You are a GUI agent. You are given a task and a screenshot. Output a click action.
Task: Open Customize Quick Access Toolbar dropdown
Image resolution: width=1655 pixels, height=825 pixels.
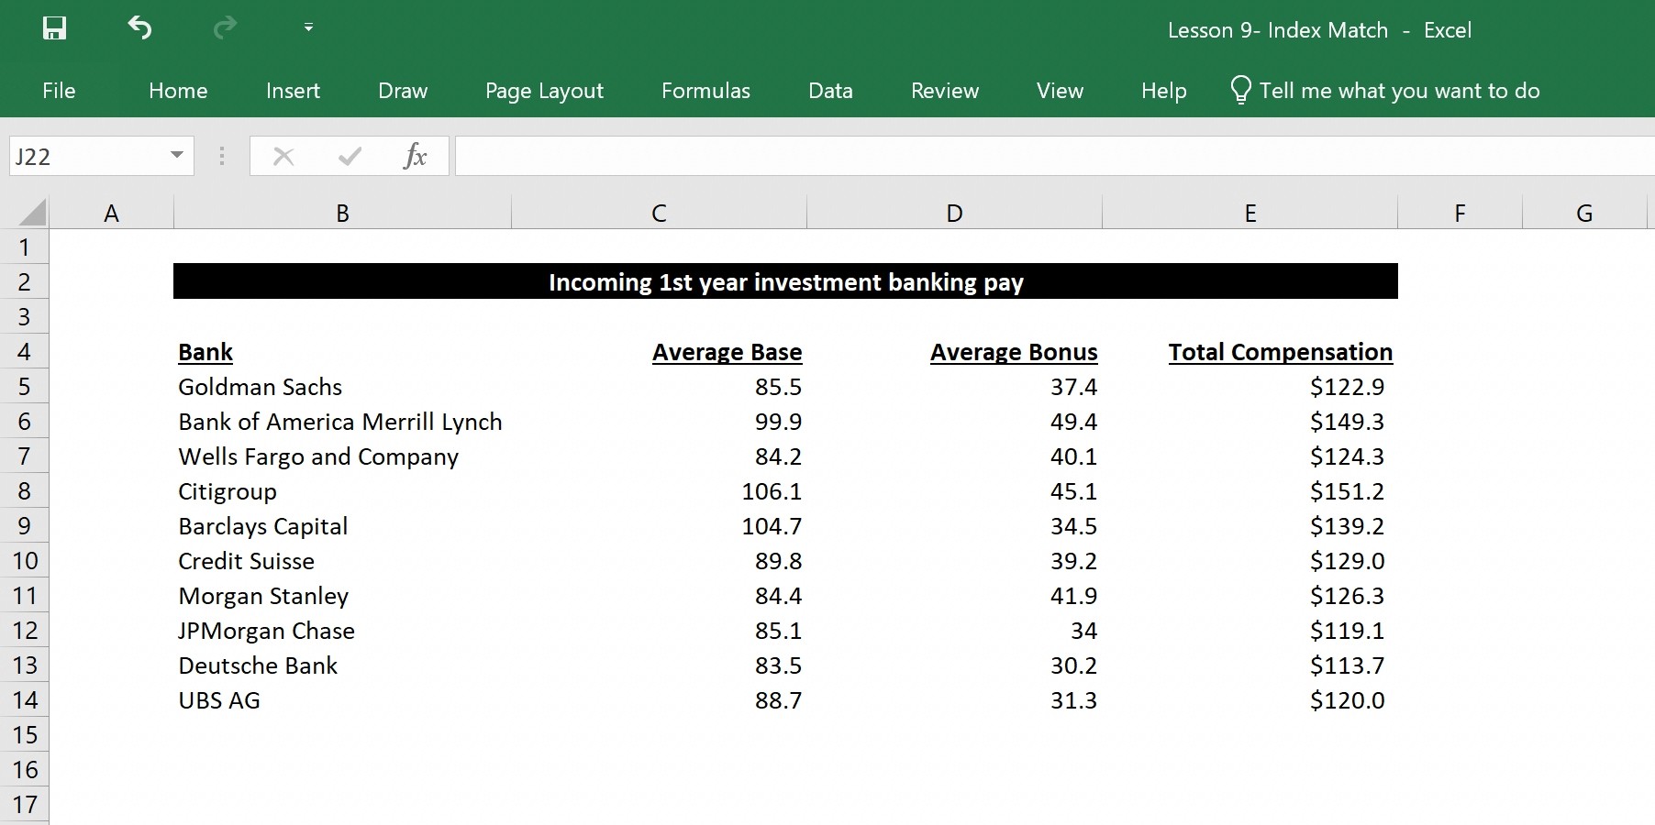pos(308,27)
